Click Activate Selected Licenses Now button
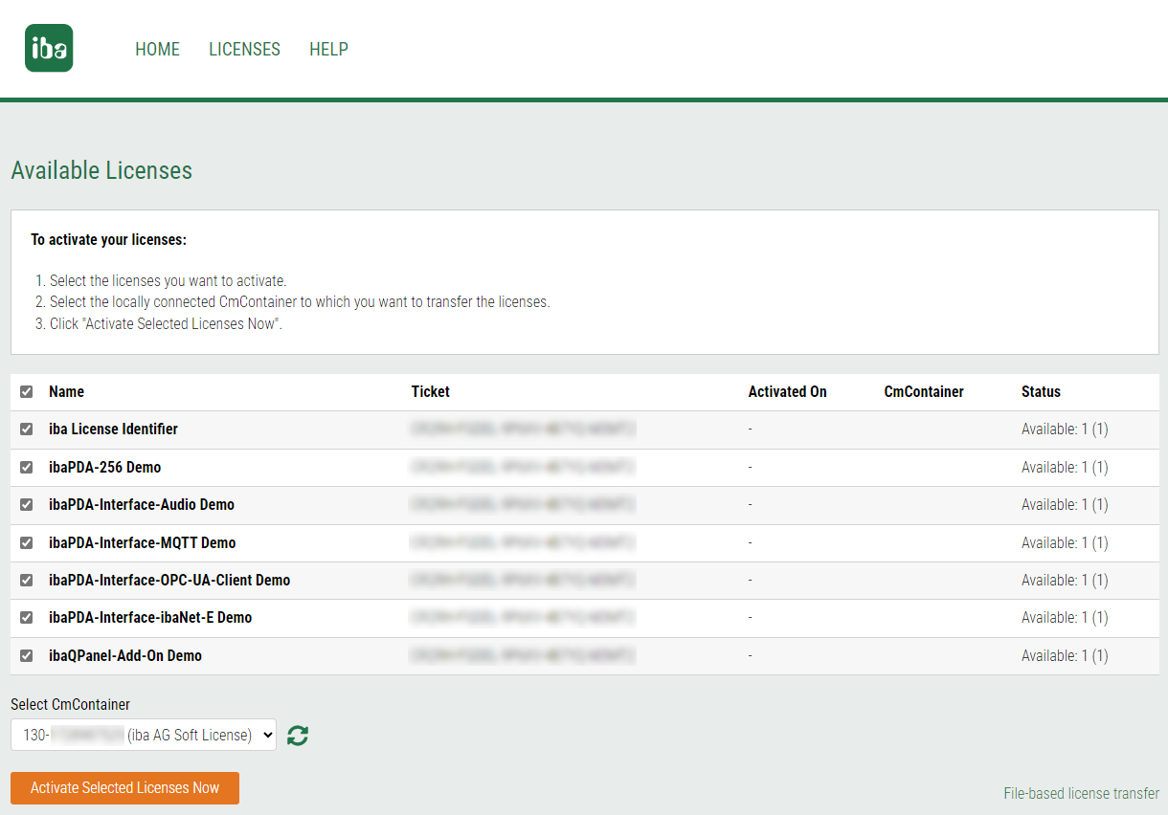 124,788
